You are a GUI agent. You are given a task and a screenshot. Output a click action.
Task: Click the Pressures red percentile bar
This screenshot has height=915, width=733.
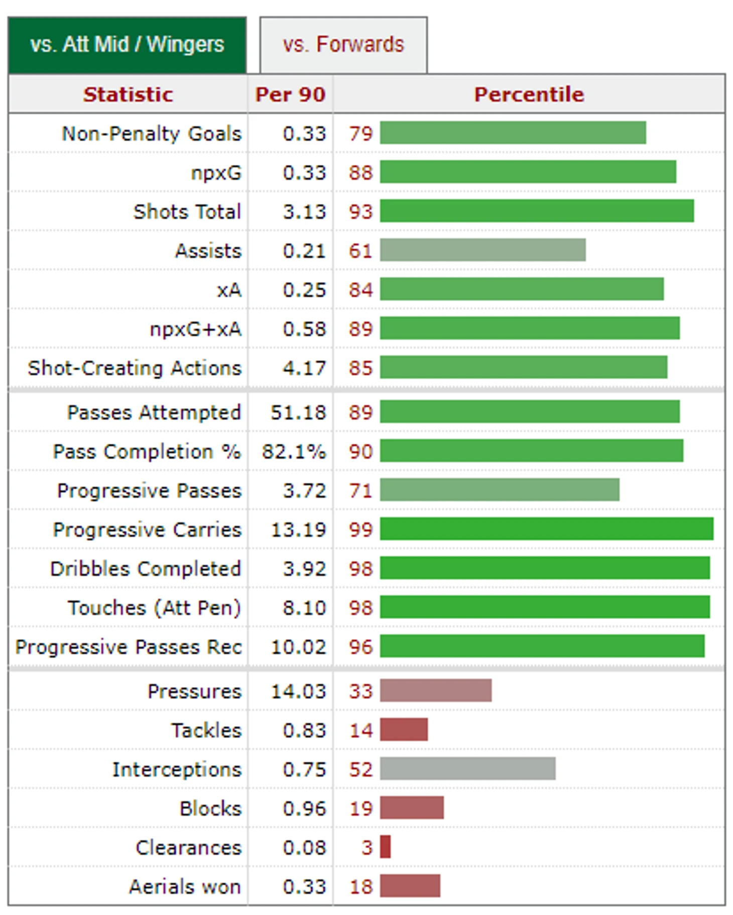[436, 690]
